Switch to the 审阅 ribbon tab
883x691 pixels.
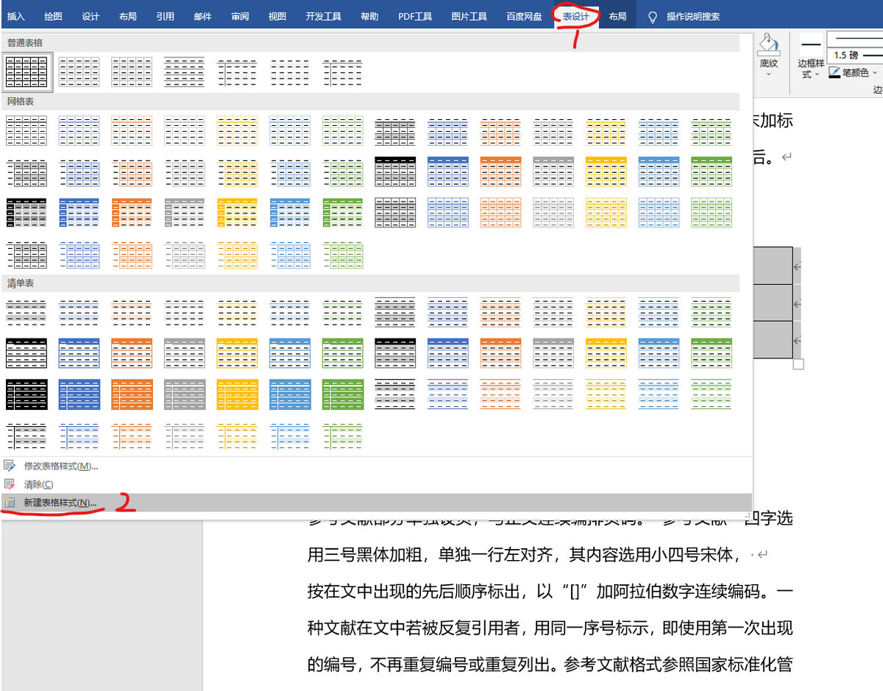click(240, 16)
